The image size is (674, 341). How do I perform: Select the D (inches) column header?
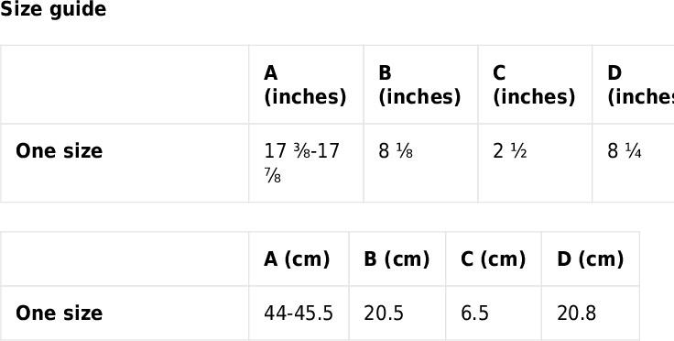click(x=633, y=84)
